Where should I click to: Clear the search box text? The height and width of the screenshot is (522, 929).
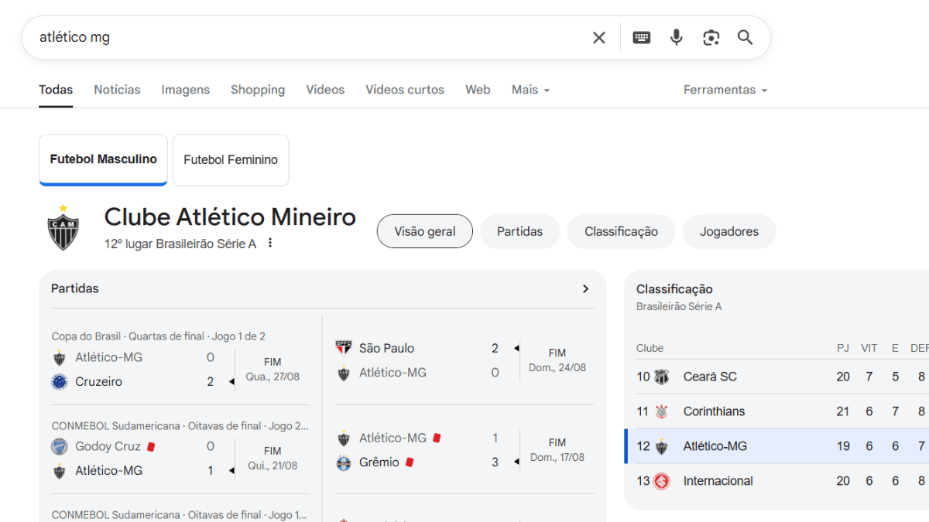click(598, 38)
